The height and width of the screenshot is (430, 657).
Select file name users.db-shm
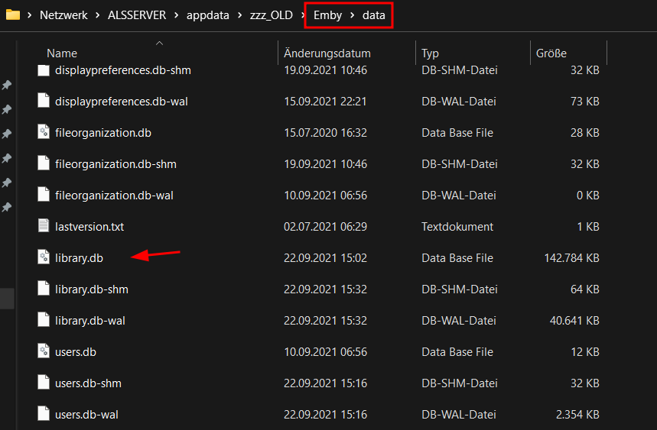[x=88, y=383]
